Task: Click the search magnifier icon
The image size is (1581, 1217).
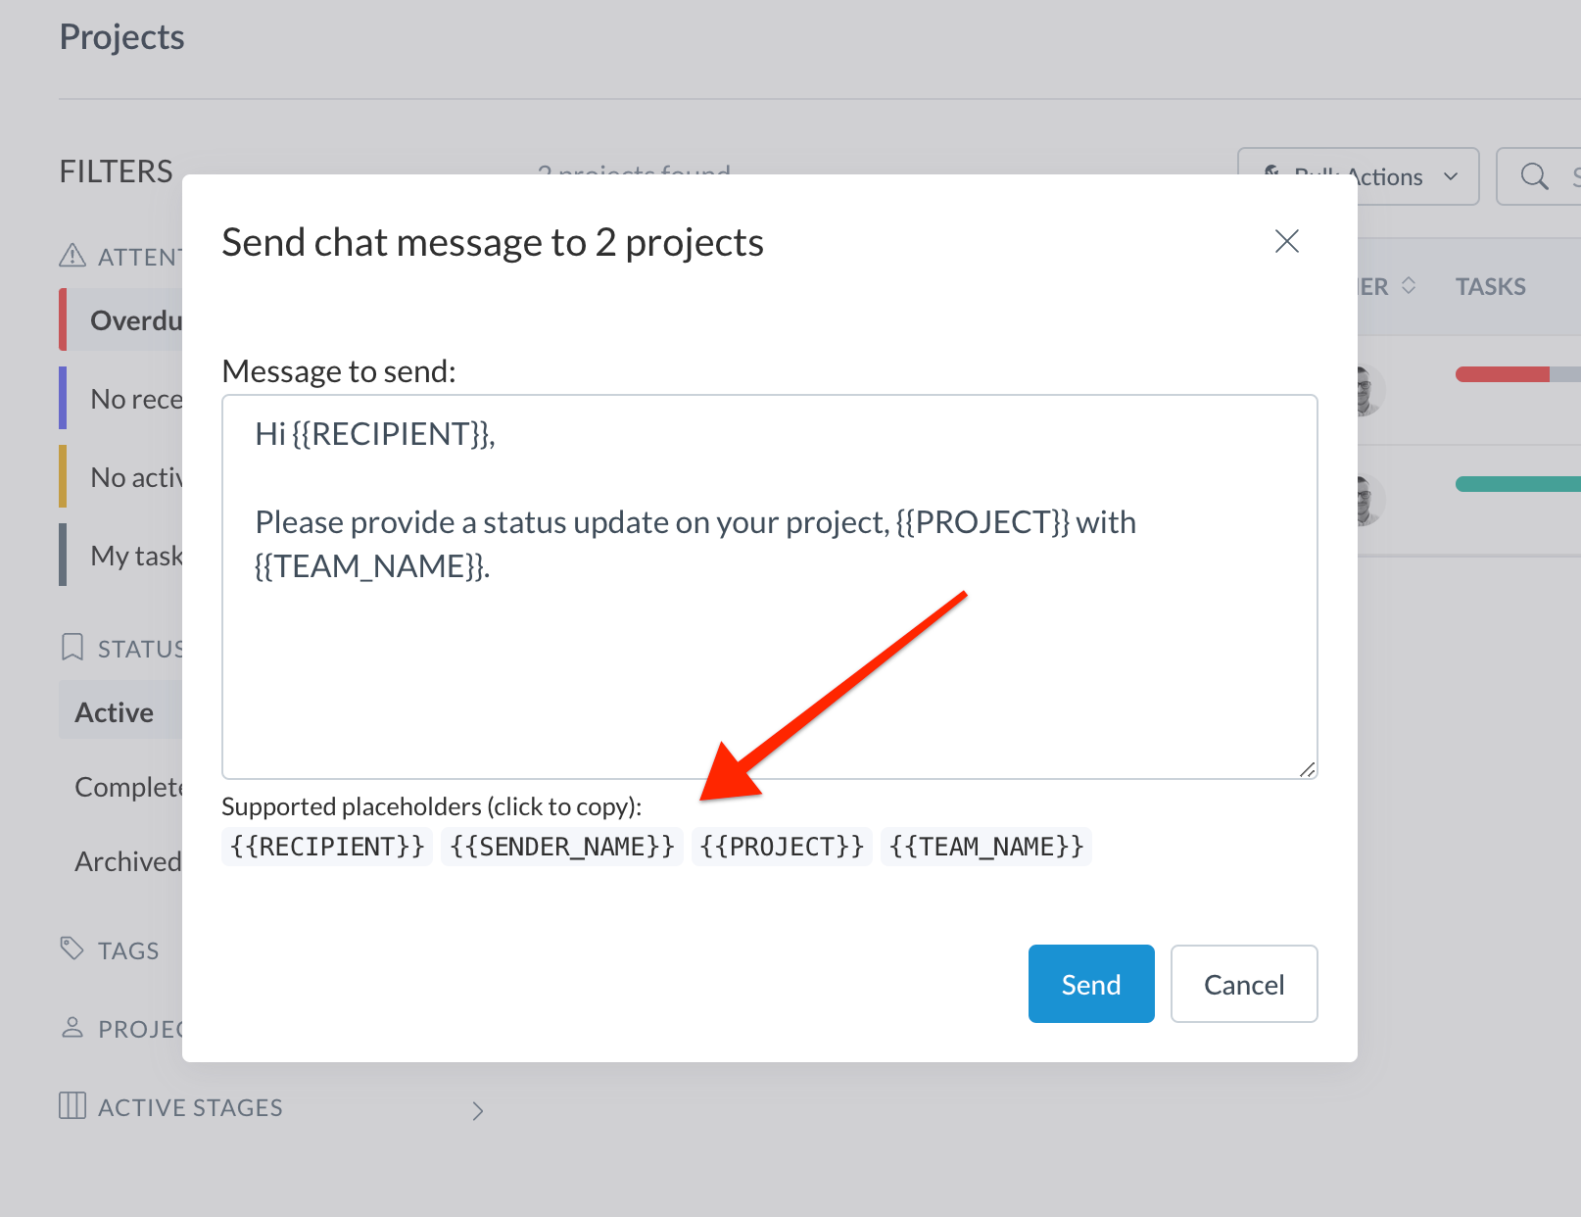Action: point(1534,176)
